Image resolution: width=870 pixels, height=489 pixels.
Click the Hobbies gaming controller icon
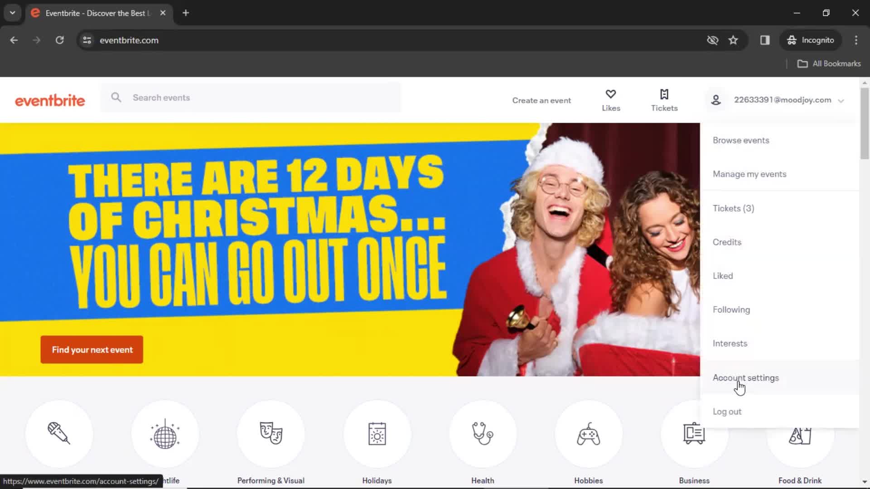tap(589, 433)
